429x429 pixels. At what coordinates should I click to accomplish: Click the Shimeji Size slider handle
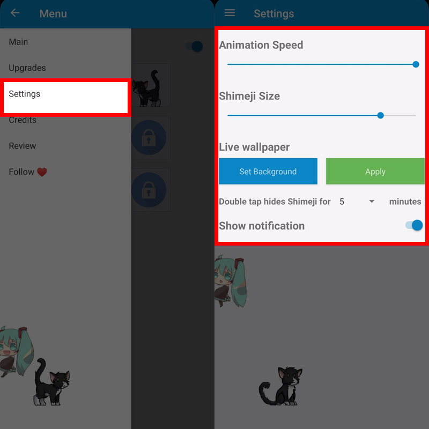380,115
